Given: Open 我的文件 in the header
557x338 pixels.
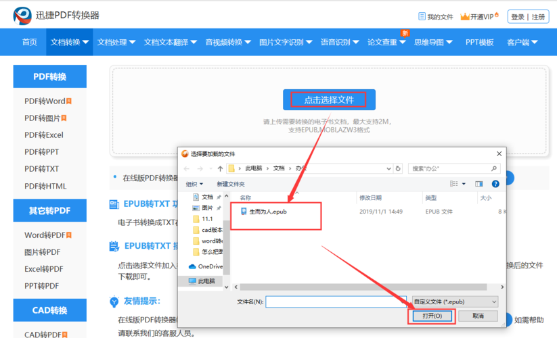Looking at the screenshot, I should pos(435,17).
